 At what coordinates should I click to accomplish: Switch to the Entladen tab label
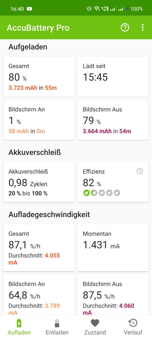click(x=57, y=332)
